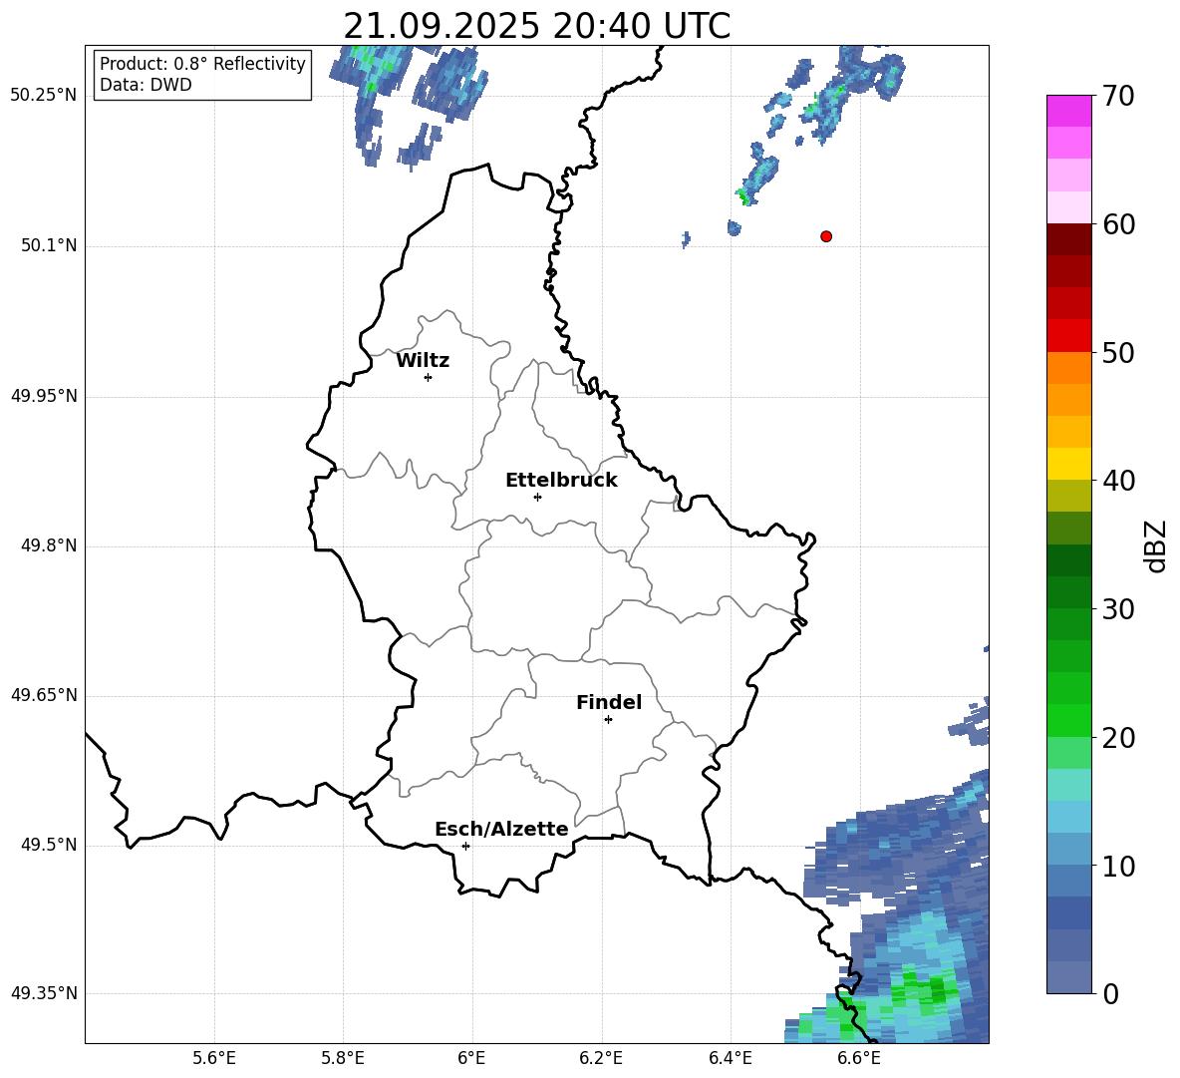Viewport: 1180px width, 1078px height.
Task: Click the Ettelbruck city label
Action: (x=561, y=481)
